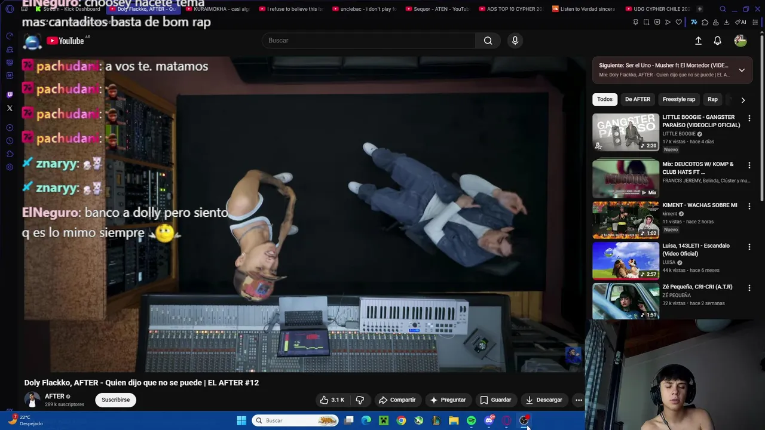The image size is (765, 430).
Task: Open the AFTER channel name link
Action: point(54,397)
